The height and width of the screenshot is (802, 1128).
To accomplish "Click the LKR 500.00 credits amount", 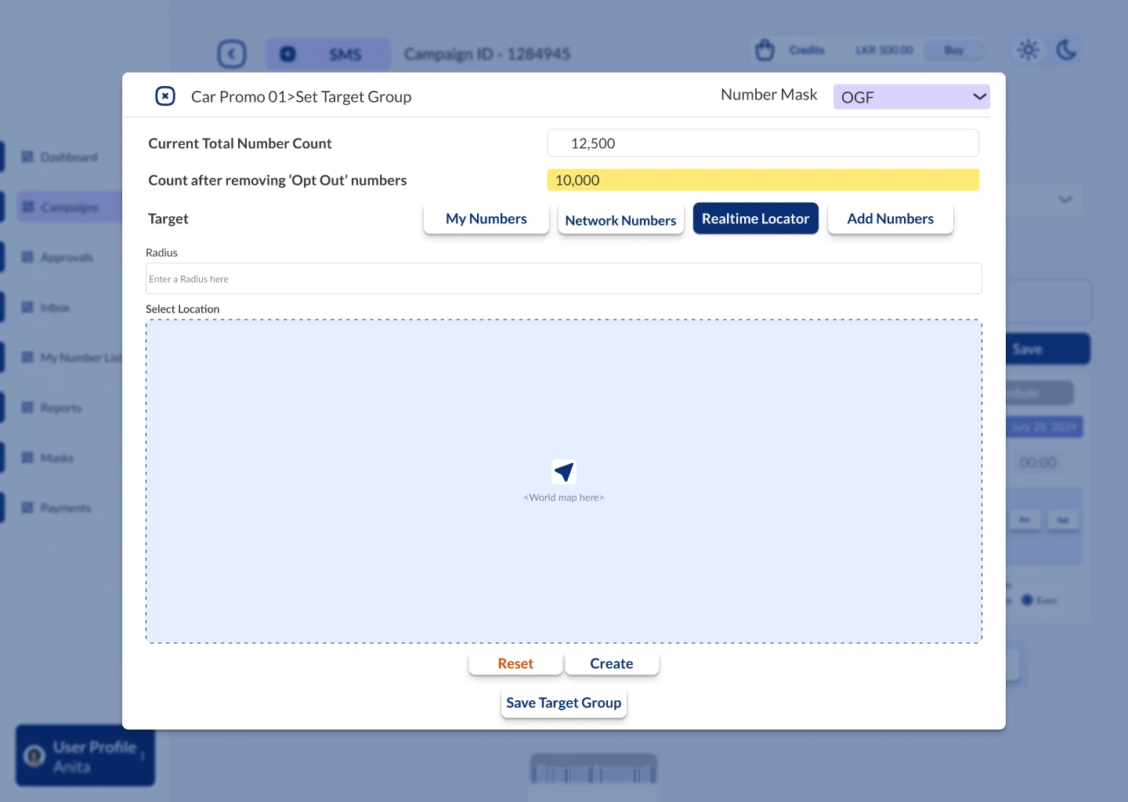I will click(884, 50).
